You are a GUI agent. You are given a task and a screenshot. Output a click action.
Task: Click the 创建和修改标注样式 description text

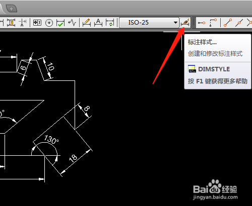pos(215,54)
